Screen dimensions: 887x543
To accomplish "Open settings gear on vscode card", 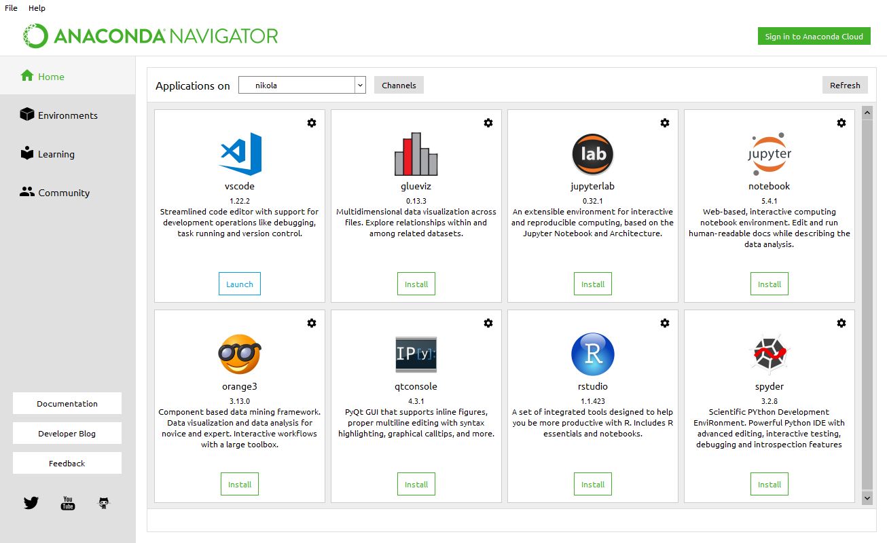I will coord(312,123).
